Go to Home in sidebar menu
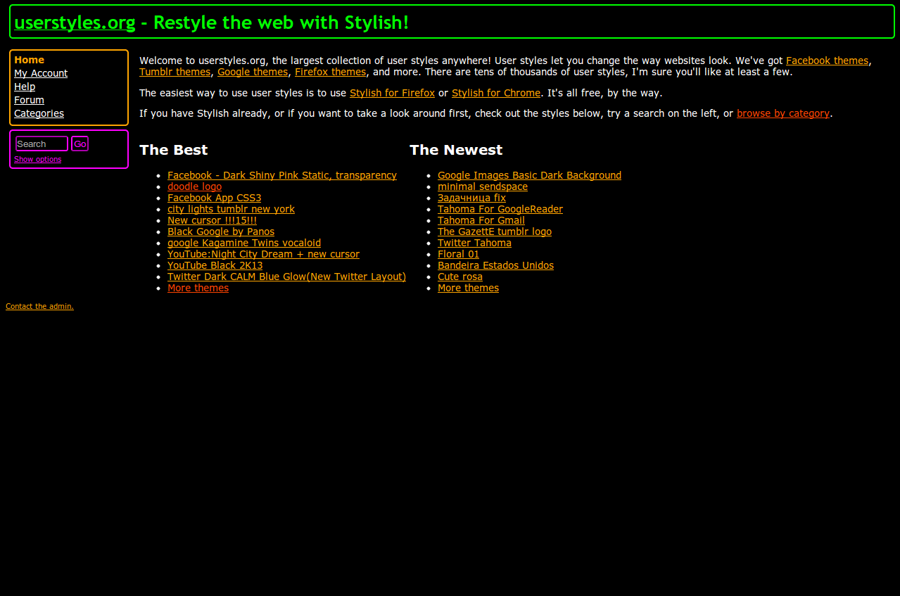900x596 pixels. (x=29, y=60)
